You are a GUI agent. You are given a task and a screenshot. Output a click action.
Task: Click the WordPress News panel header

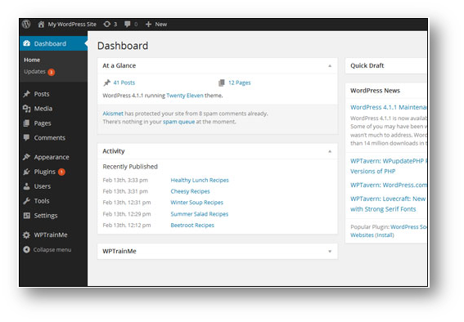pos(386,91)
